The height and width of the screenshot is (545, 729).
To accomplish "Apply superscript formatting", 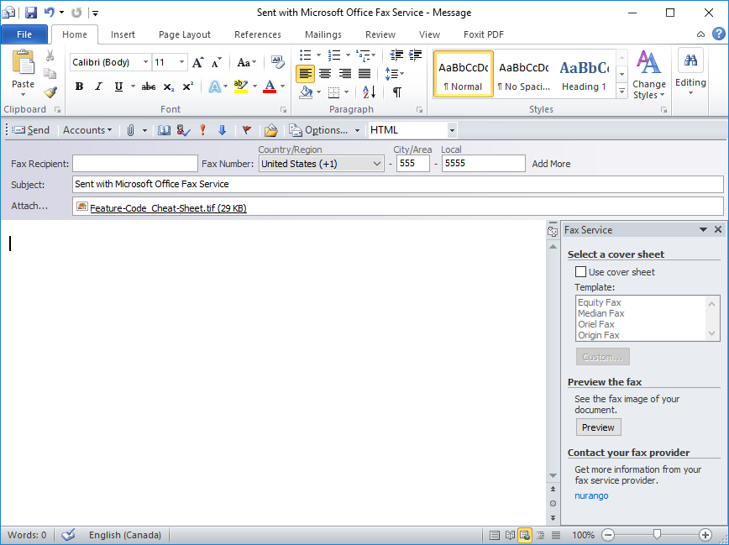I will pos(187,86).
